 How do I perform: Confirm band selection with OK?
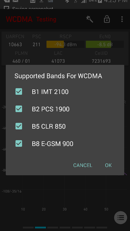pos(108,165)
